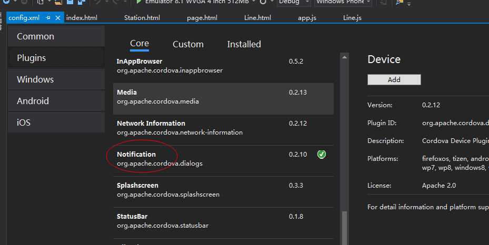Switch to the Installed plugins tab

click(x=244, y=44)
